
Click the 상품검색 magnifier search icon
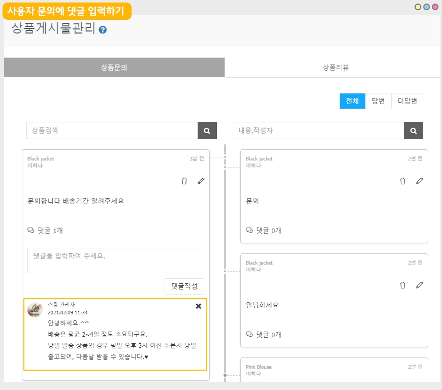tap(207, 131)
